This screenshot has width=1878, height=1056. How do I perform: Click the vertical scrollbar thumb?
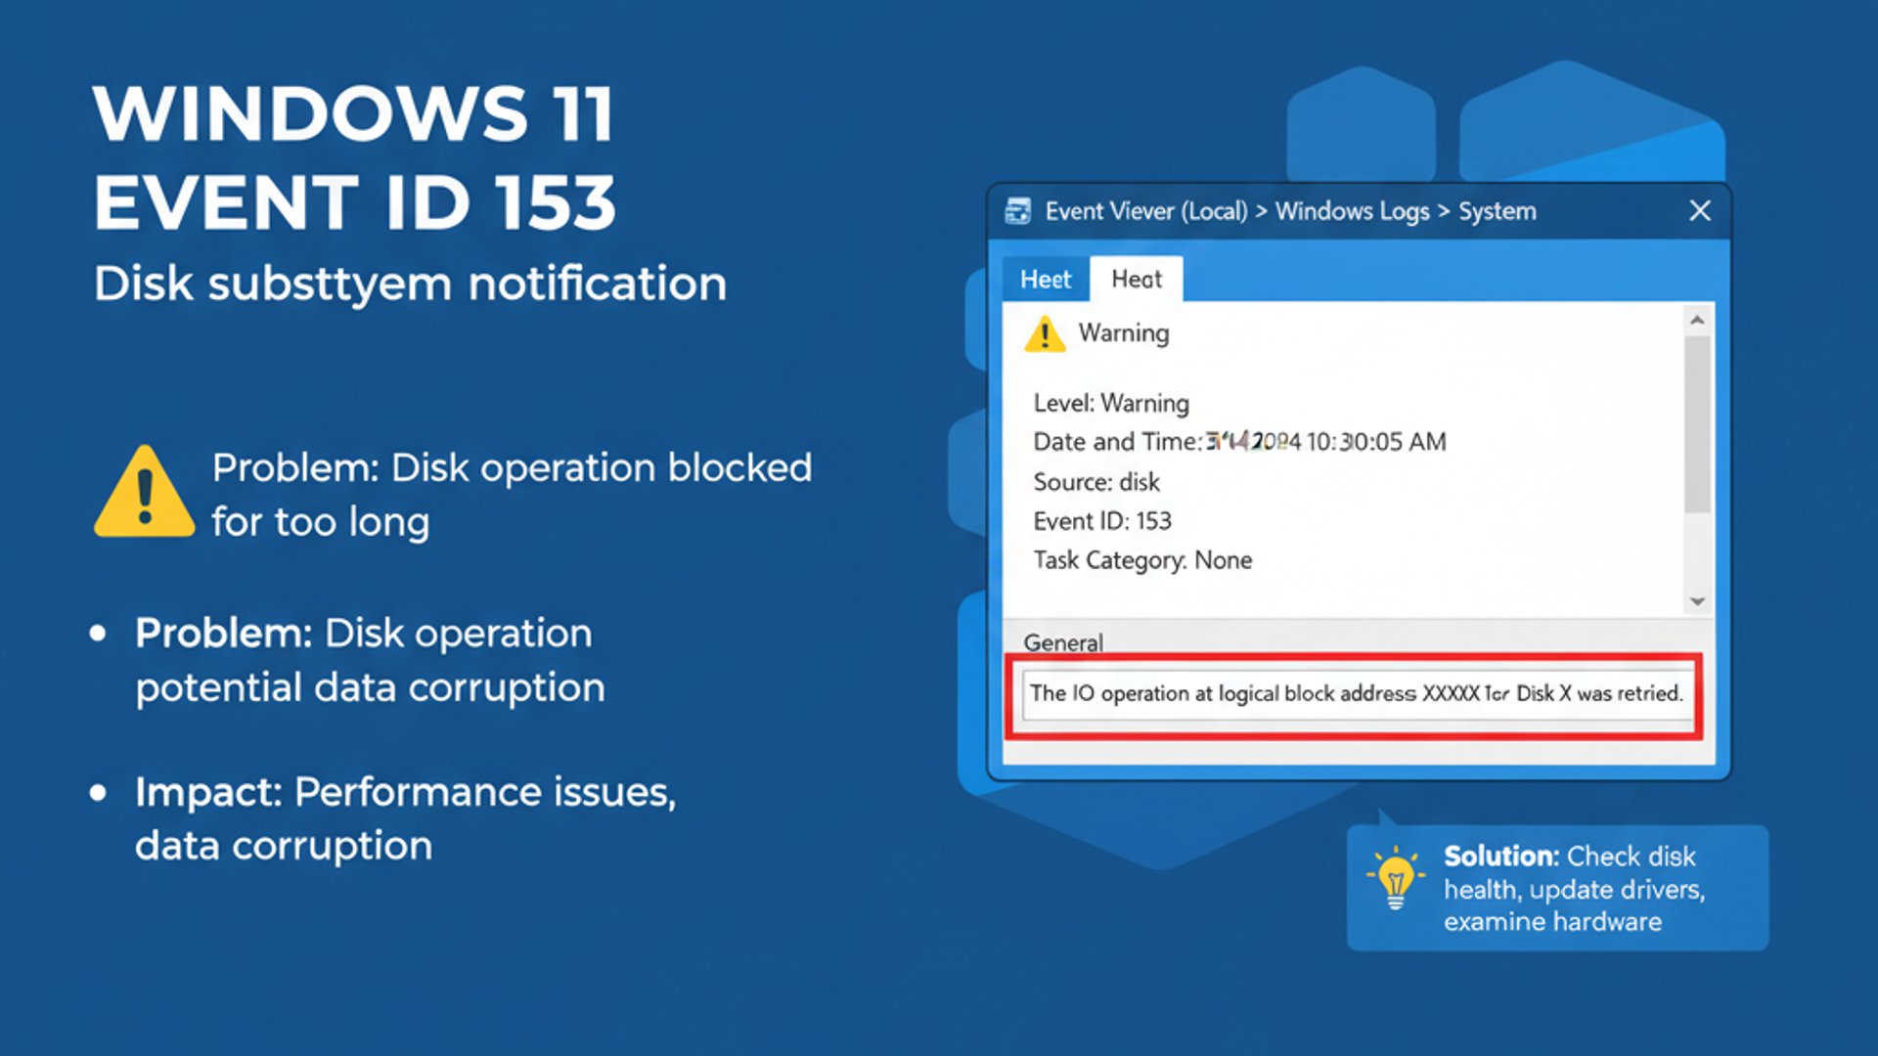(1697, 424)
